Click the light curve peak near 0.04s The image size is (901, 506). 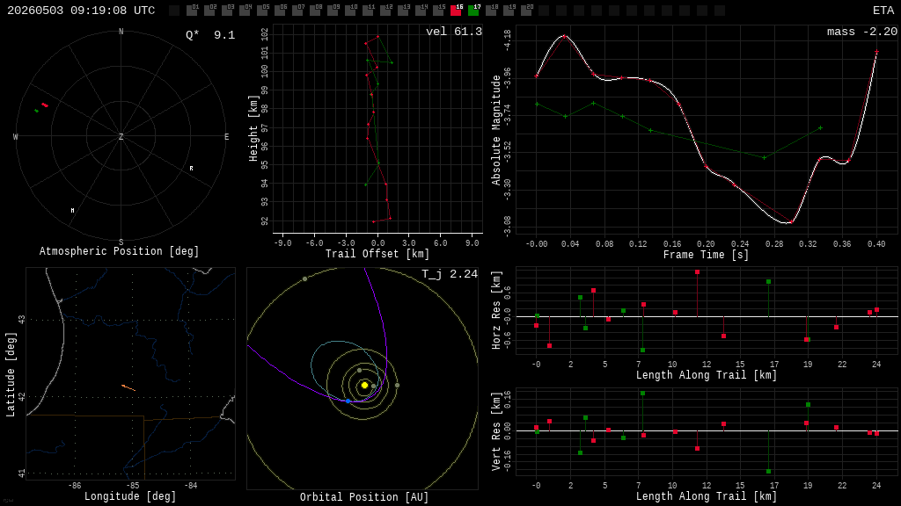[564, 36]
